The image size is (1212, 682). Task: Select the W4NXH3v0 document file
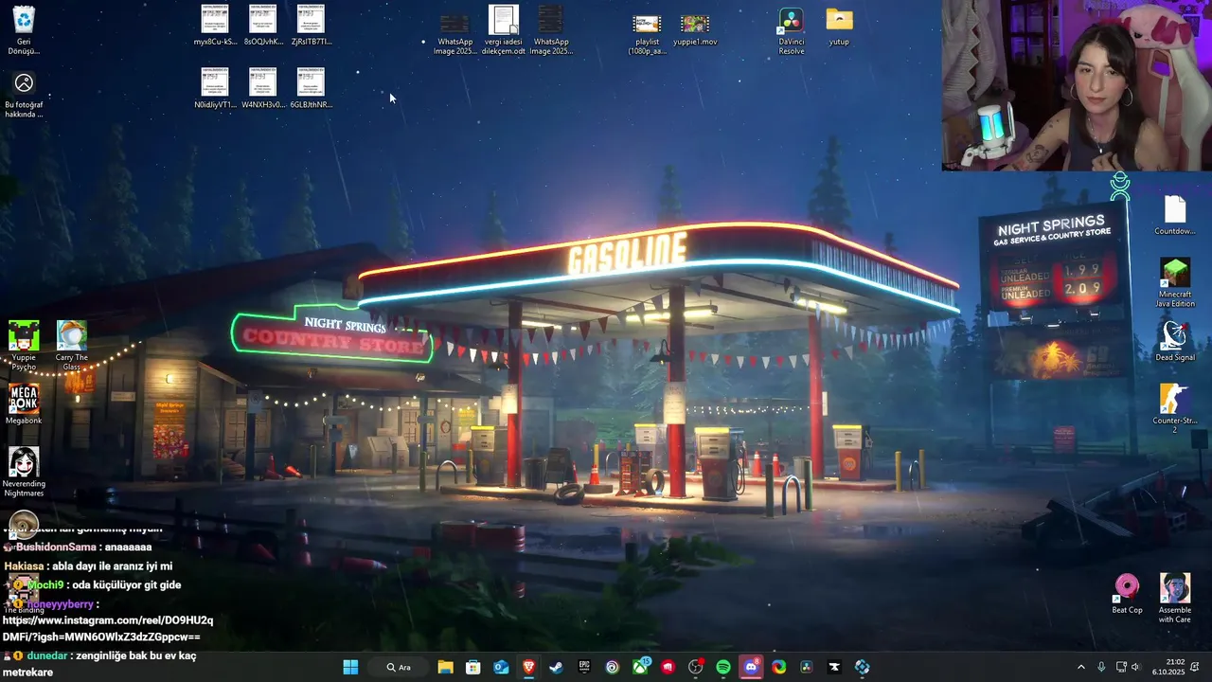(263, 88)
